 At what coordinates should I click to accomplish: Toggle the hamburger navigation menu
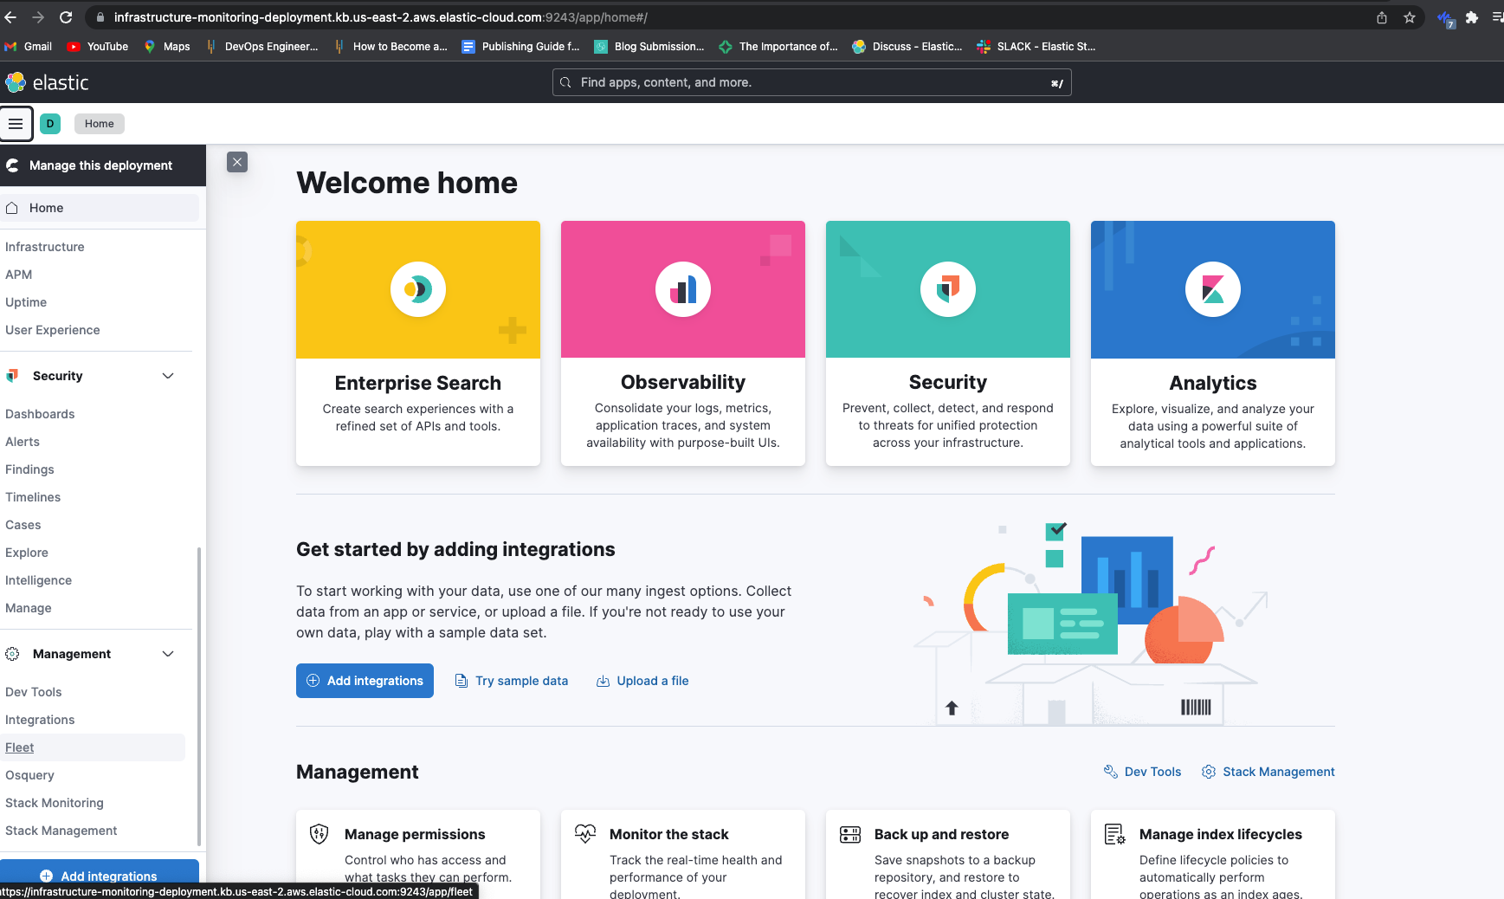click(x=16, y=124)
